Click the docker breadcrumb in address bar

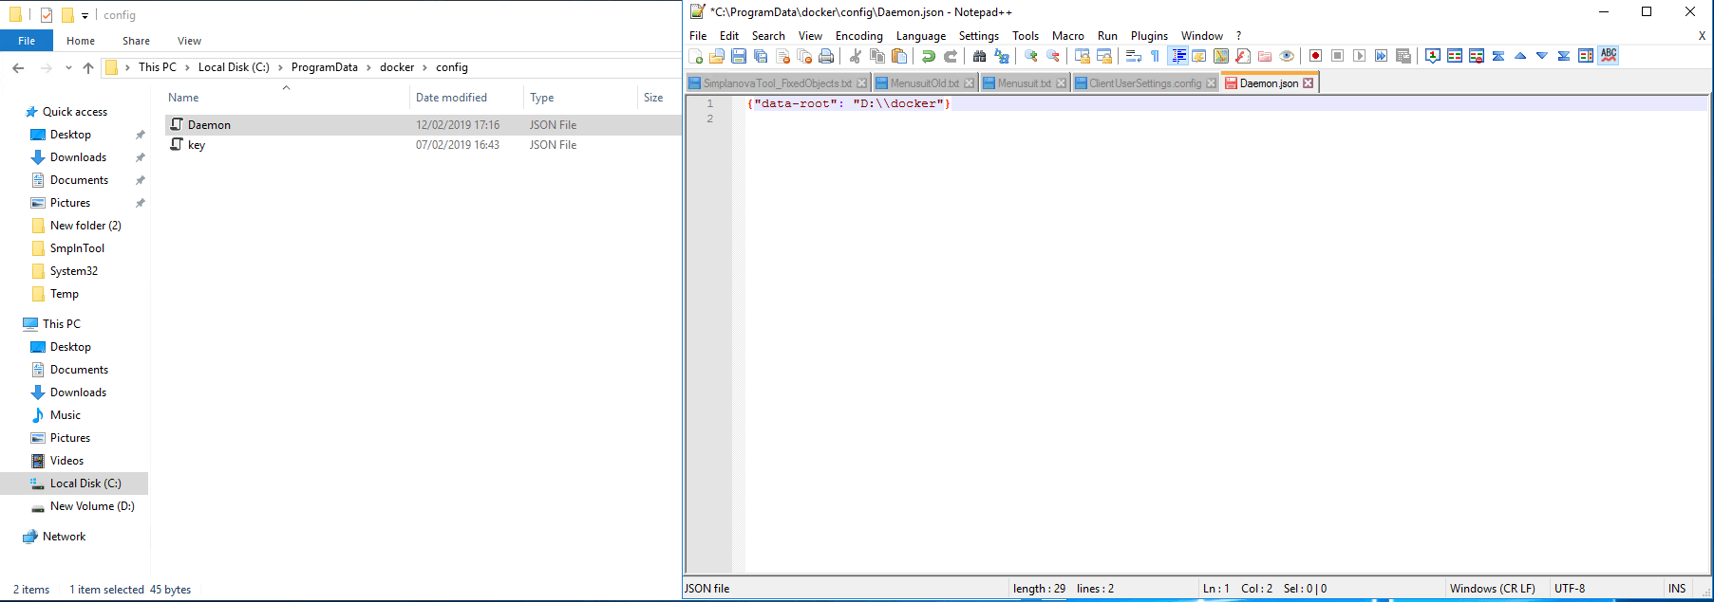(397, 67)
